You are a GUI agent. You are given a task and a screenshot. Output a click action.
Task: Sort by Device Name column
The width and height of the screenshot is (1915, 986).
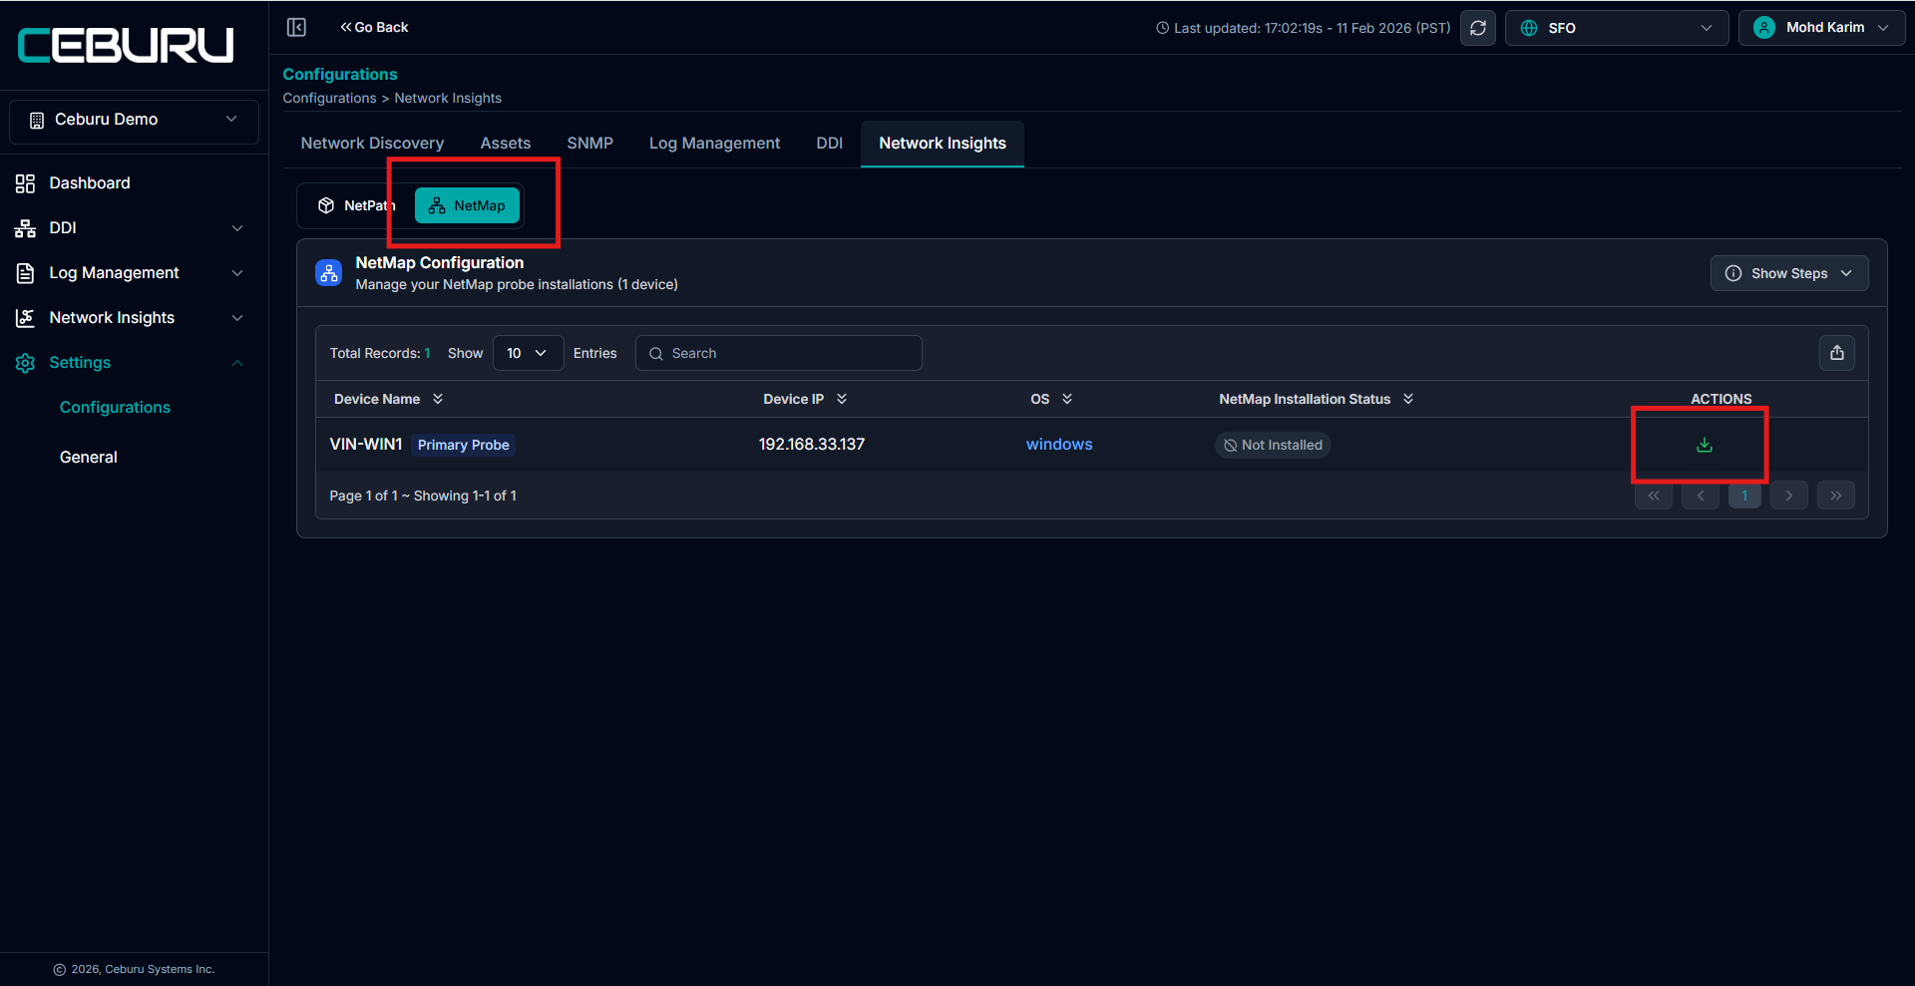[x=438, y=399]
